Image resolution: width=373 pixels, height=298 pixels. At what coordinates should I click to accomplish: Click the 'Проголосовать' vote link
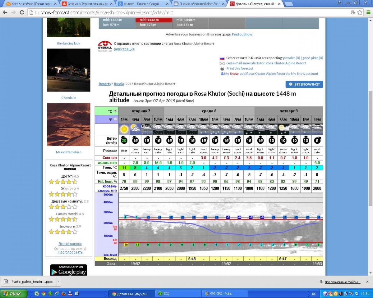click(70, 252)
